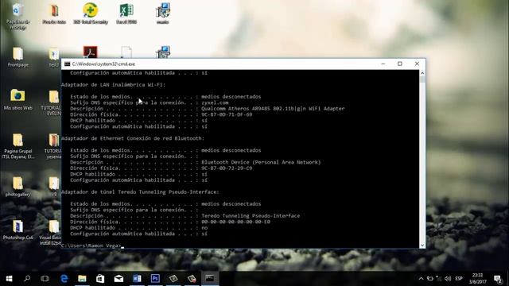Open File Explorer from the taskbar
The width and height of the screenshot is (509, 286).
click(x=82, y=279)
